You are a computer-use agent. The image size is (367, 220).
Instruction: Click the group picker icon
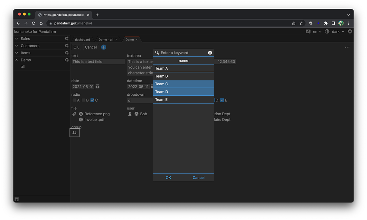click(74, 132)
